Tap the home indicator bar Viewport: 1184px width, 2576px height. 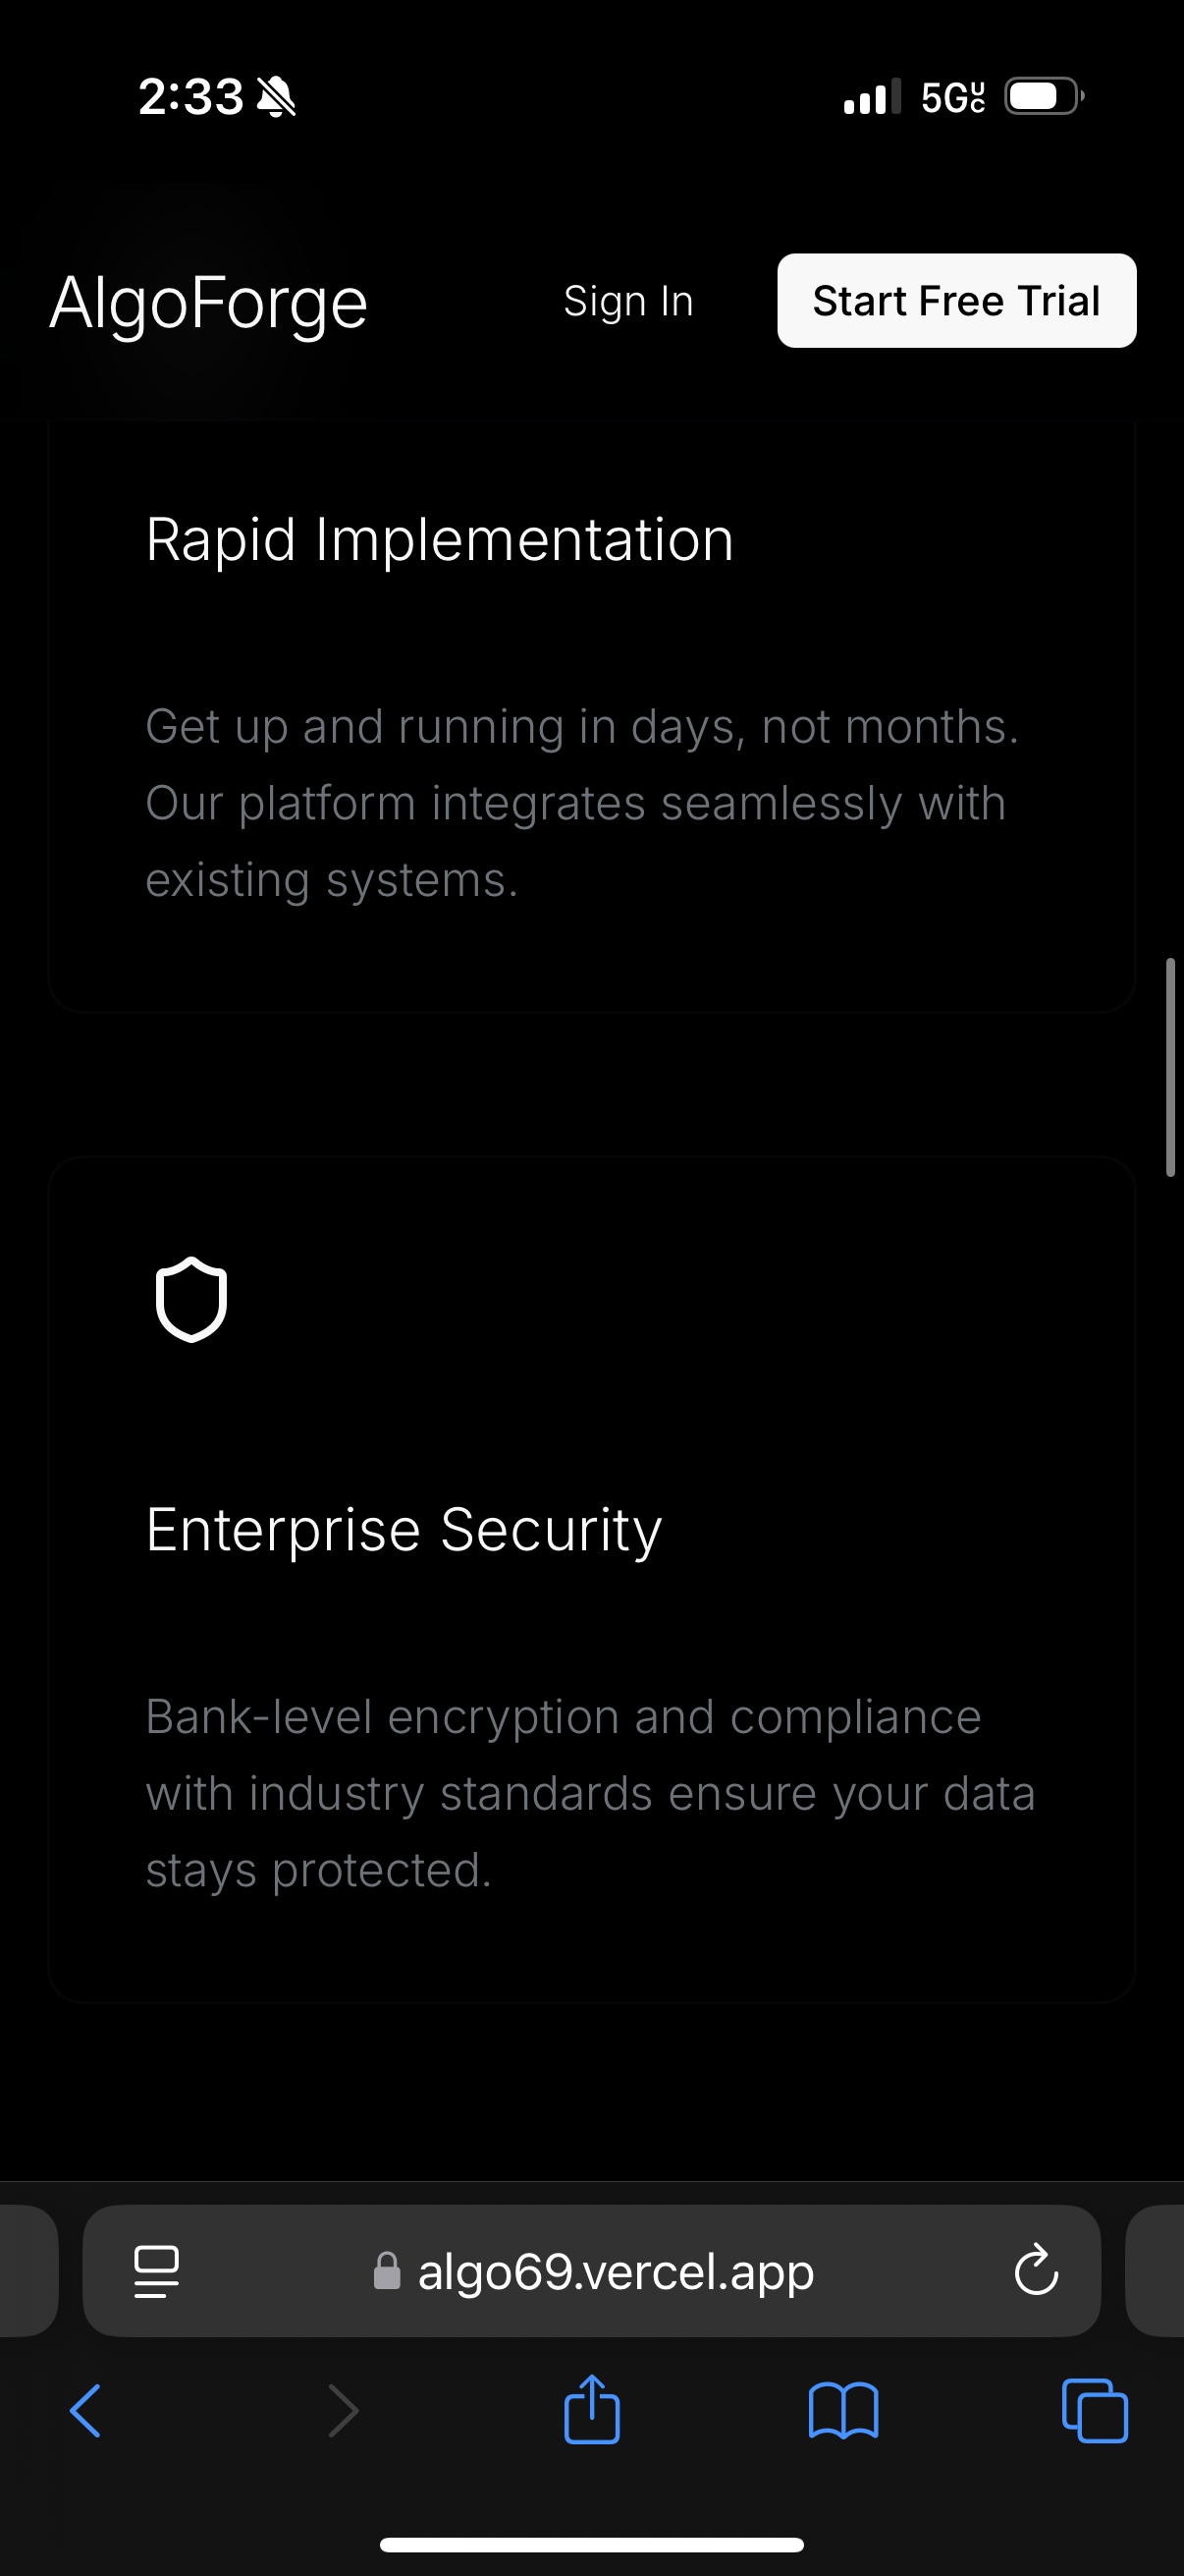591,2545
